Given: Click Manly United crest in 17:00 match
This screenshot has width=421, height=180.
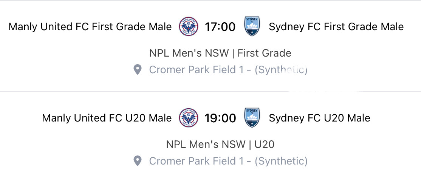Looking at the screenshot, I should (189, 26).
